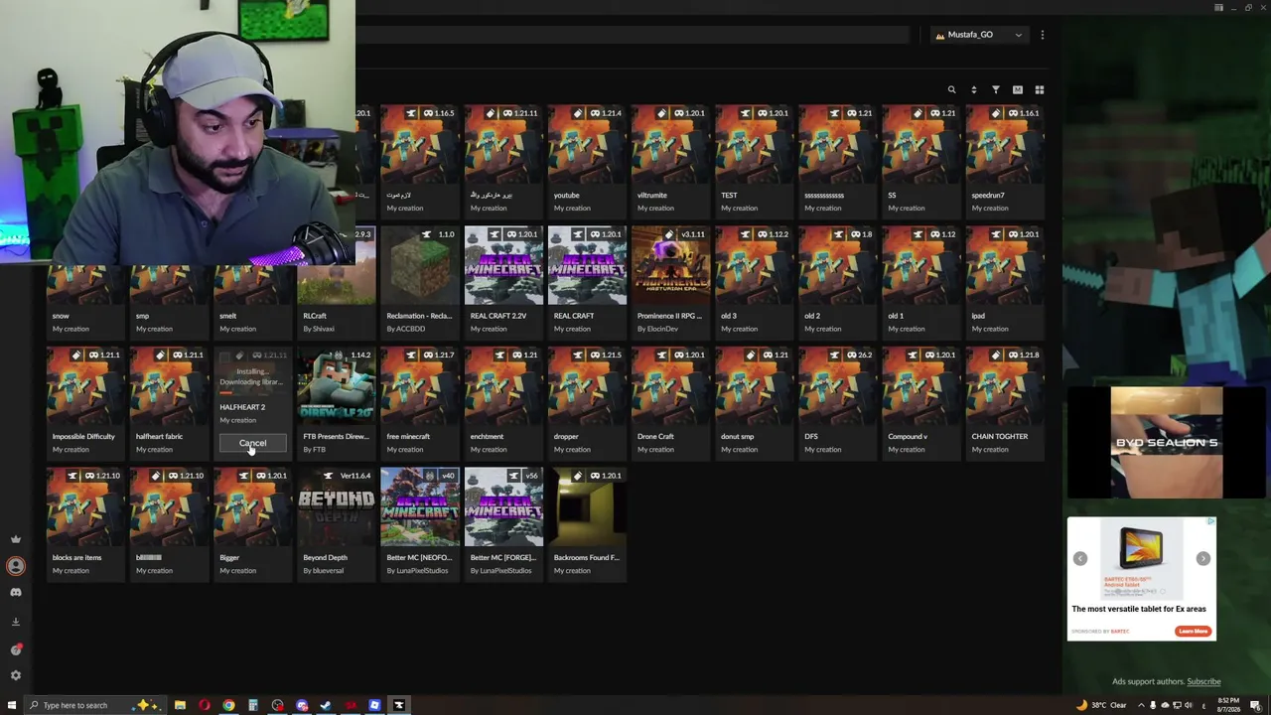Select the old 3 profile name

click(x=729, y=316)
